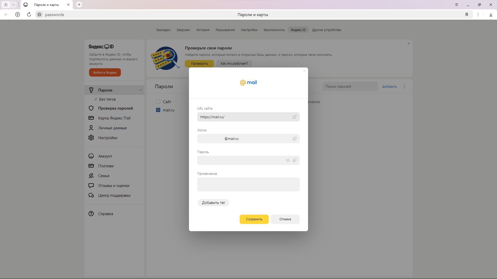
Task: Show password with the eye icon
Action: click(288, 160)
